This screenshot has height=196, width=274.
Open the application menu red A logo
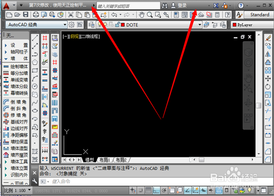(6, 6)
